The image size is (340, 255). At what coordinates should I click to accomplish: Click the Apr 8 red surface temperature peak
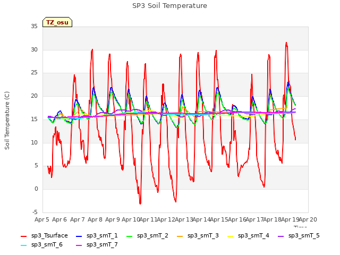click(92, 49)
